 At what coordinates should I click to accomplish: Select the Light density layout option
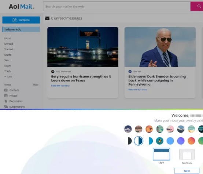pos(162,154)
